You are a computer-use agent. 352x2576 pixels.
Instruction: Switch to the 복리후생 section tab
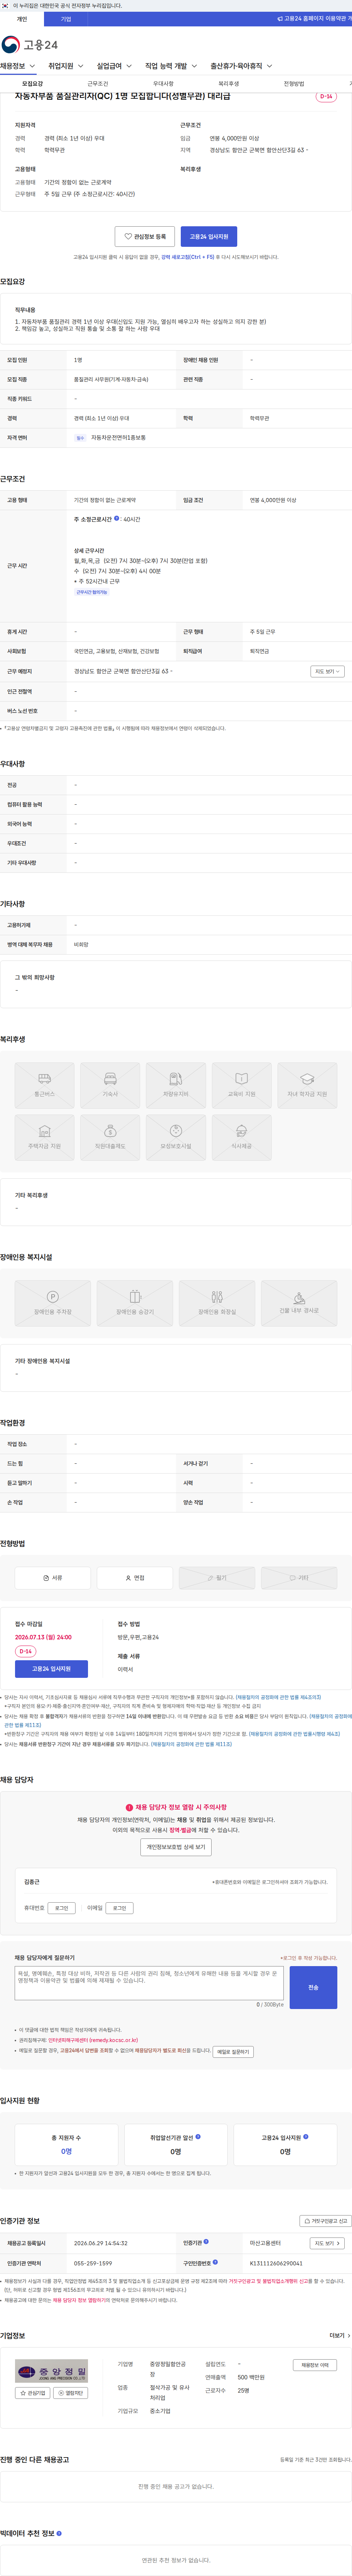(x=229, y=84)
